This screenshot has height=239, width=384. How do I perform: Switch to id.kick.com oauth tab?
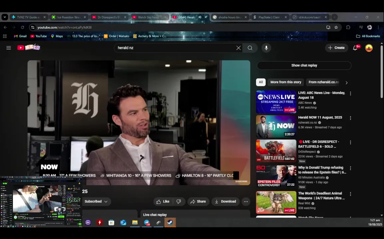tap(310, 17)
